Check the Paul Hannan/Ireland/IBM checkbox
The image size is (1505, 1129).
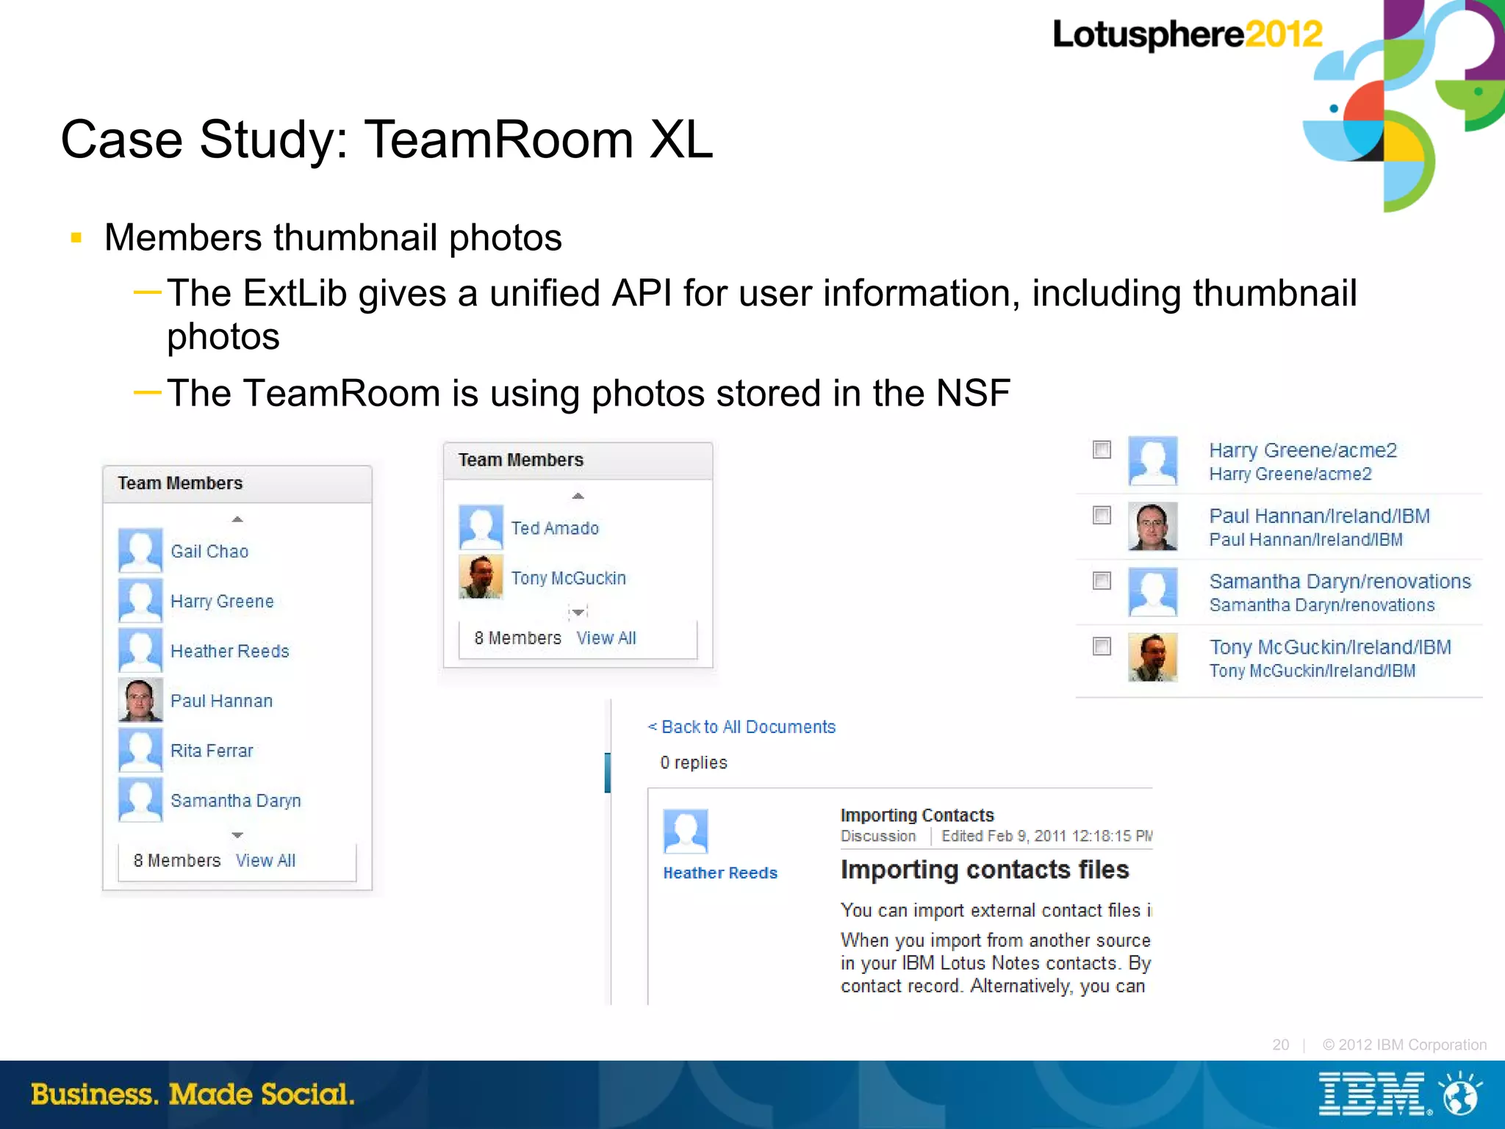(x=1102, y=515)
